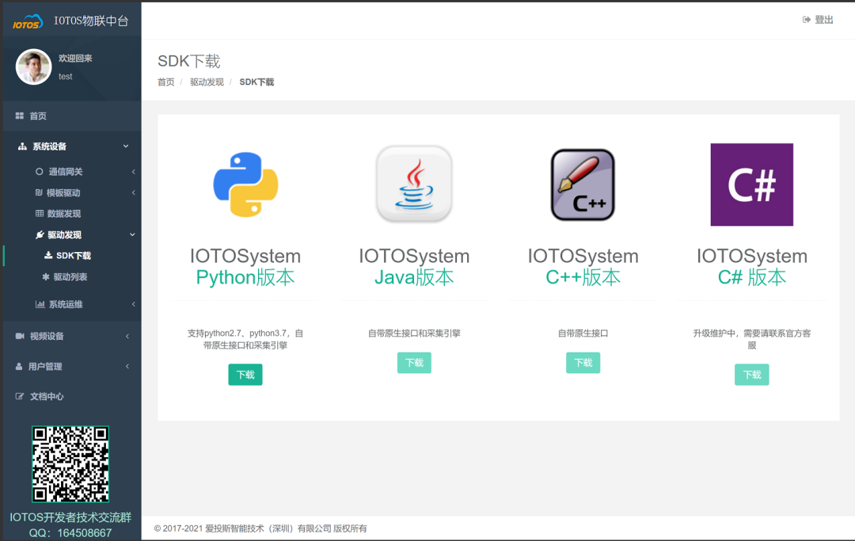855x541 pixels.
Task: Open the 首页 sidebar menu item
Action: pos(72,116)
